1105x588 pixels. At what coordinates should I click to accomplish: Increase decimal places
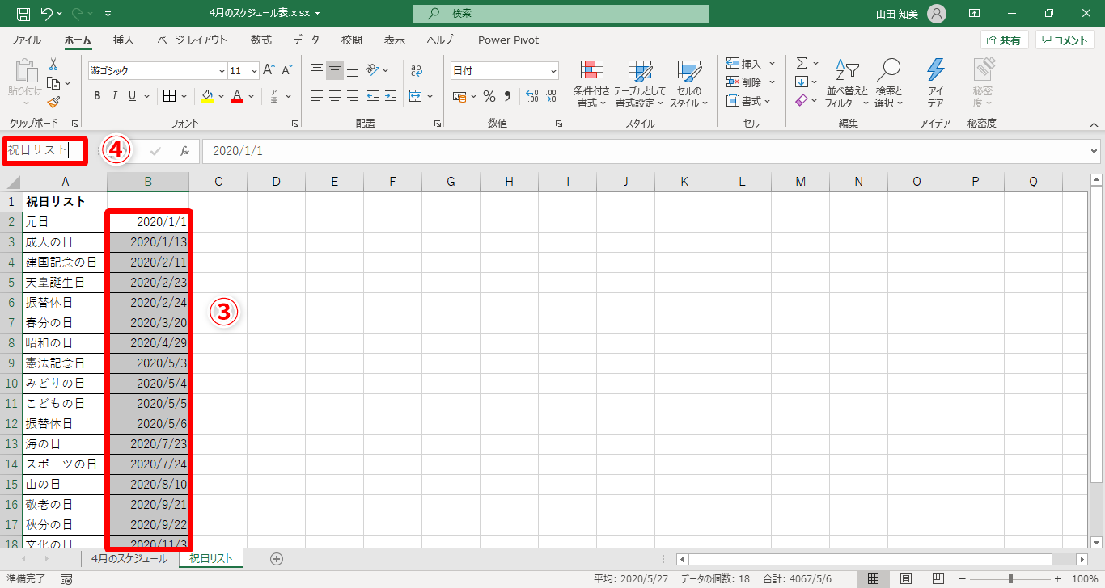(532, 96)
